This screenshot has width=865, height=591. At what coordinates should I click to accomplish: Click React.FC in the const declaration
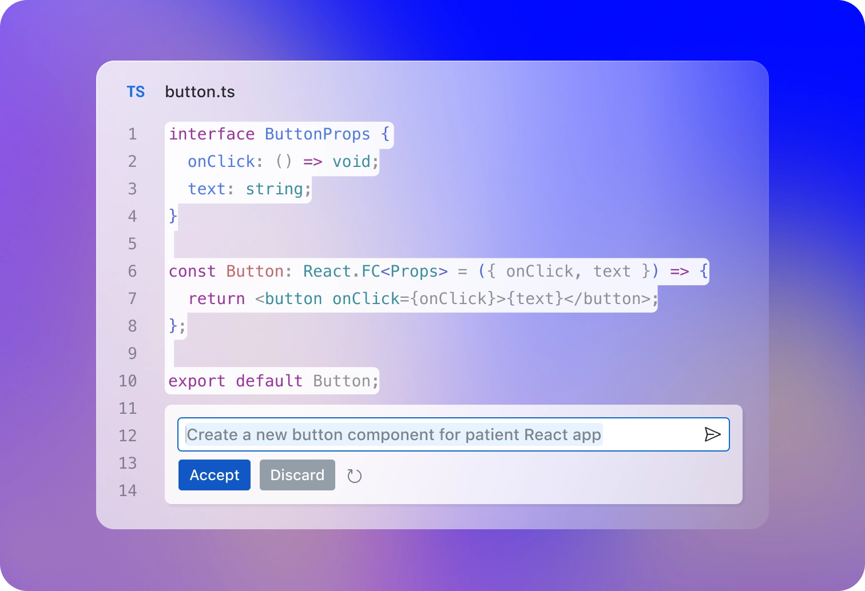click(x=341, y=271)
